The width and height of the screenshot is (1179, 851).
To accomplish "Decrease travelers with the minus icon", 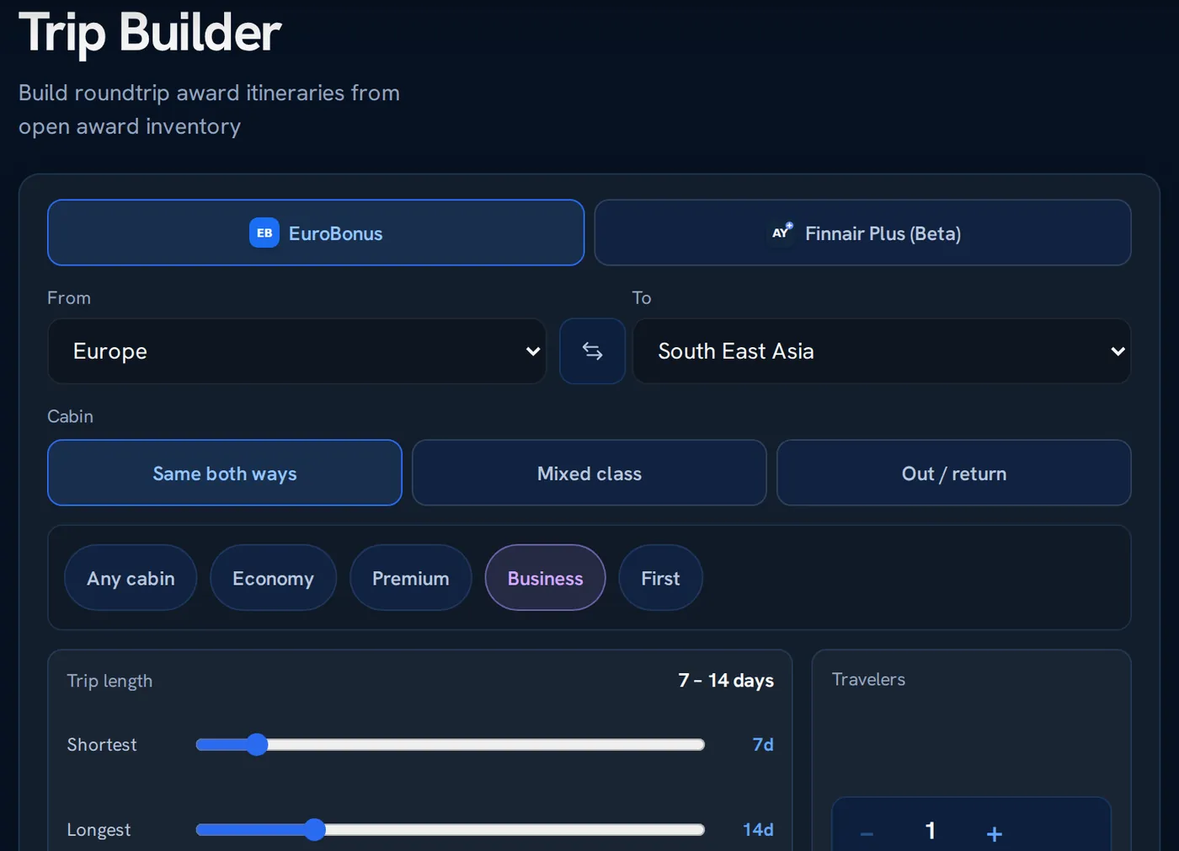I will [867, 833].
